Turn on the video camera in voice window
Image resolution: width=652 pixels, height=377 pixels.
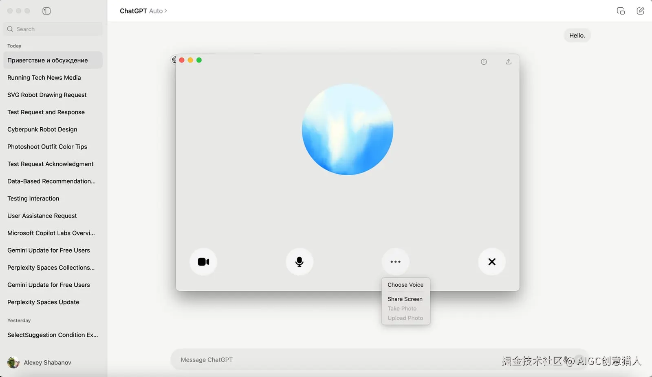click(x=203, y=262)
